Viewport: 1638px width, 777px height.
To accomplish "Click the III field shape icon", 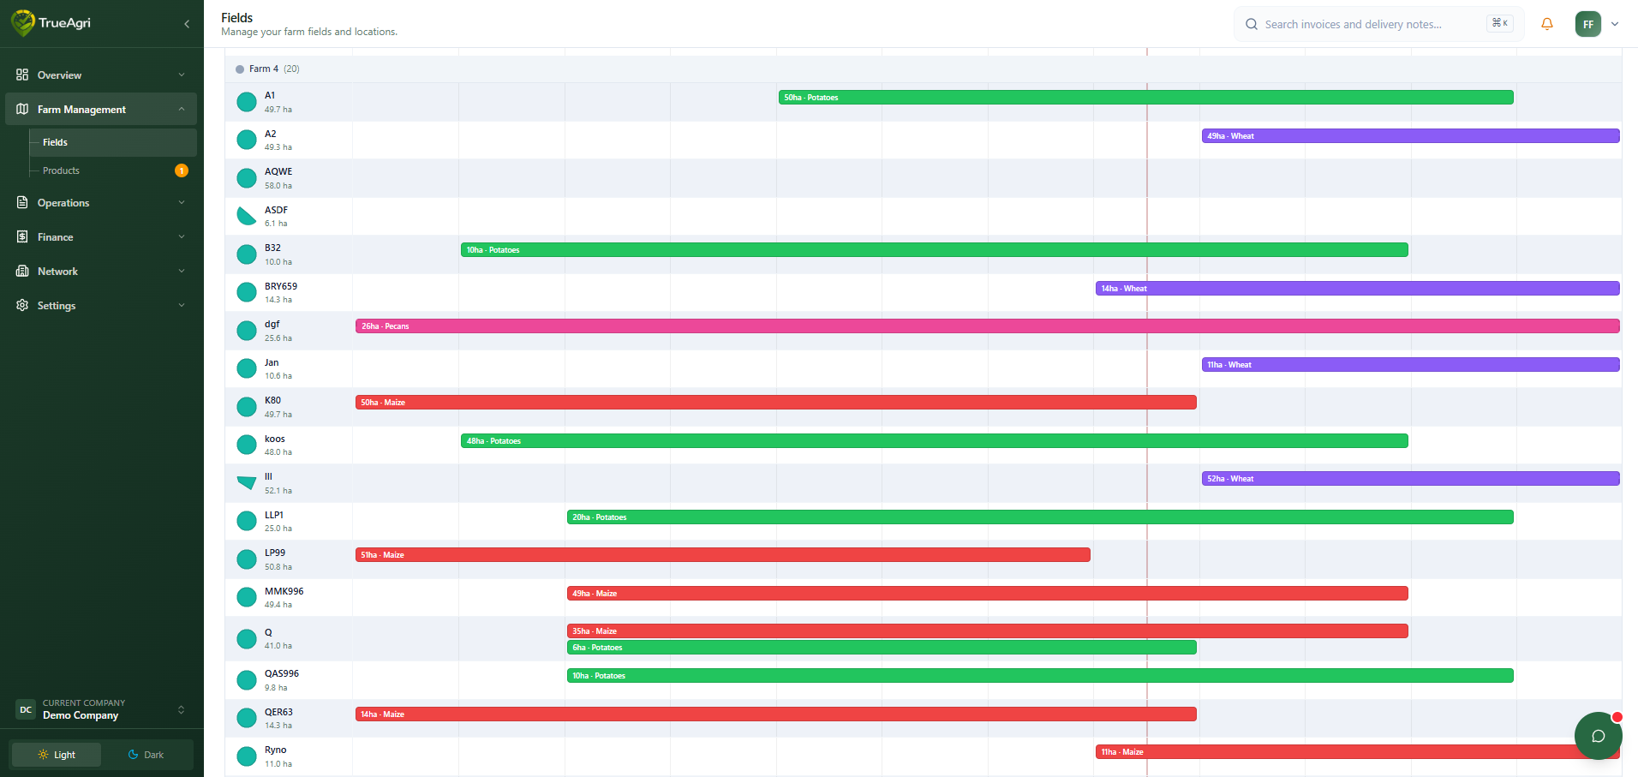I will pyautogui.click(x=247, y=483).
